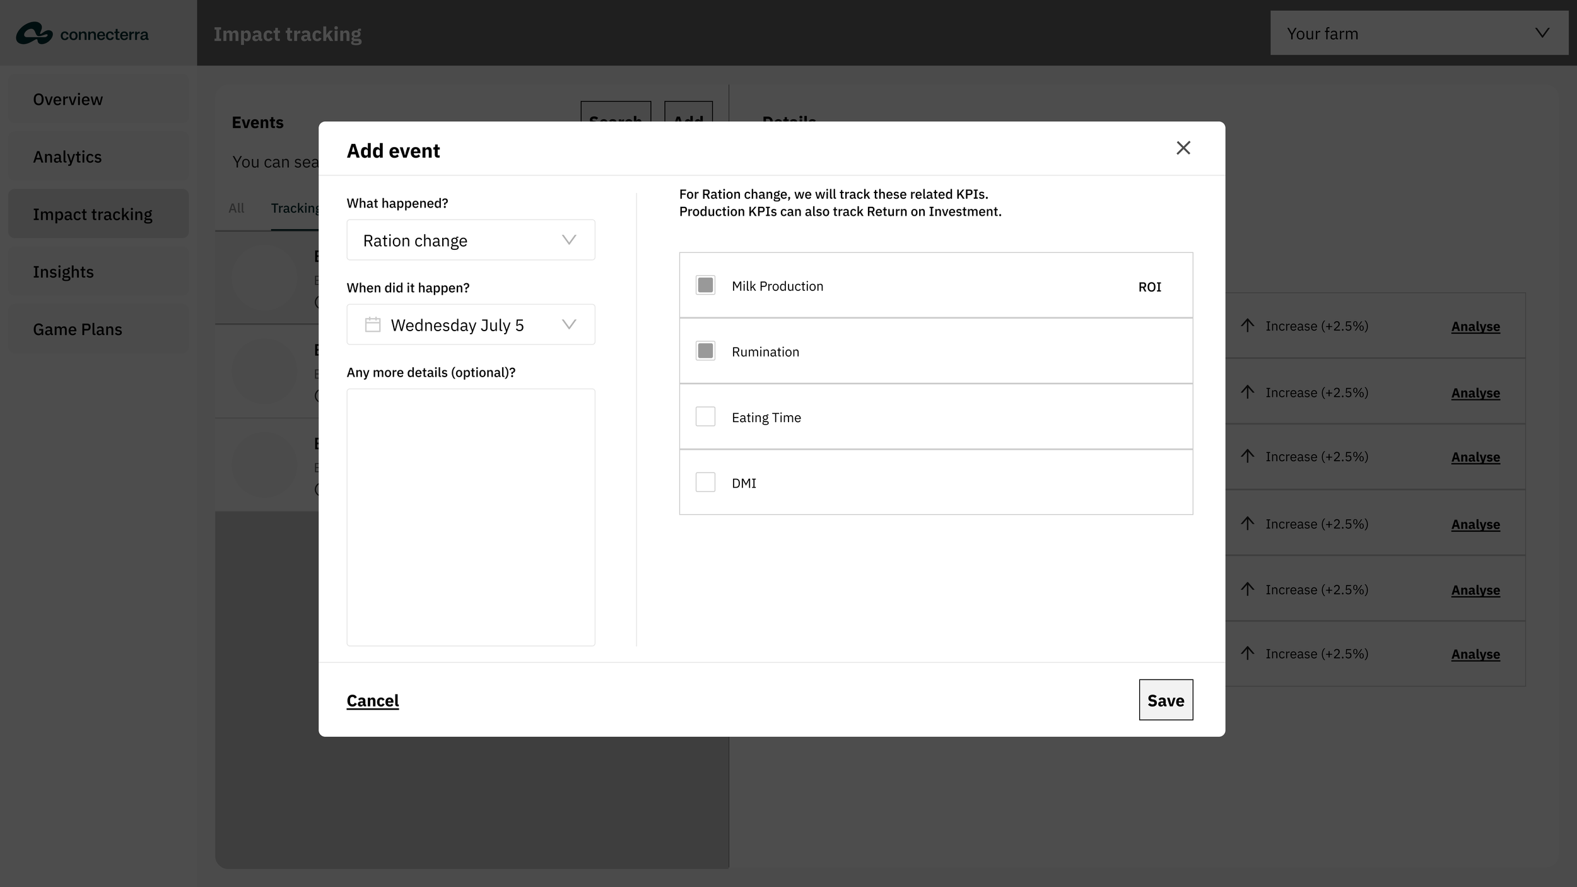Open Analytics in the sidebar
The image size is (1577, 887).
coord(67,157)
